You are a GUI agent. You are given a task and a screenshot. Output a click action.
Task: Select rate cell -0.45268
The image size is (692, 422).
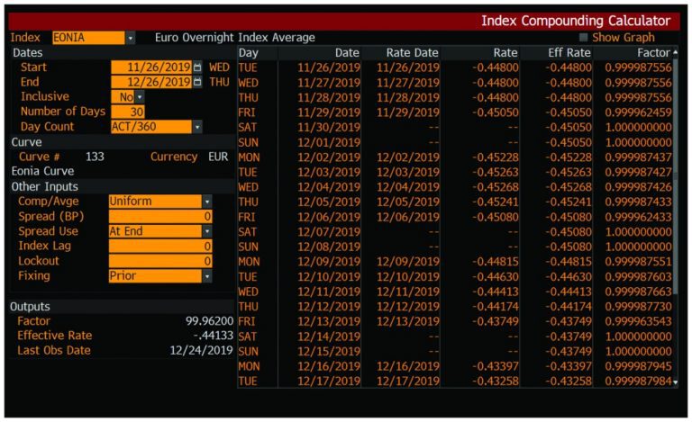pos(496,187)
